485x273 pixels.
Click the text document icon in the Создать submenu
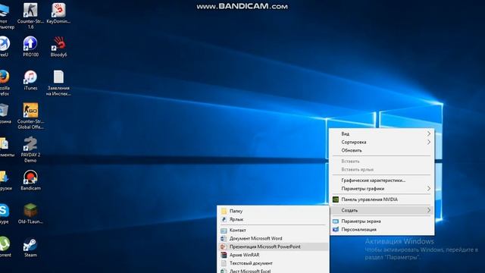coord(224,263)
